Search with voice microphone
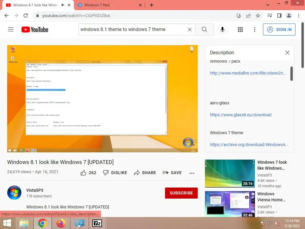305x229 pixels. [x=222, y=30]
